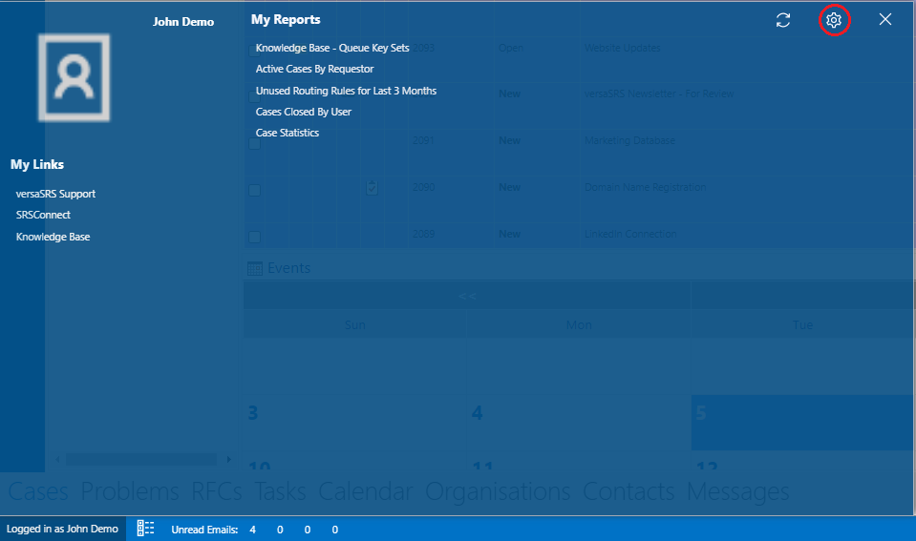Open the versaSRS Support link
The image size is (916, 541).
pos(55,194)
